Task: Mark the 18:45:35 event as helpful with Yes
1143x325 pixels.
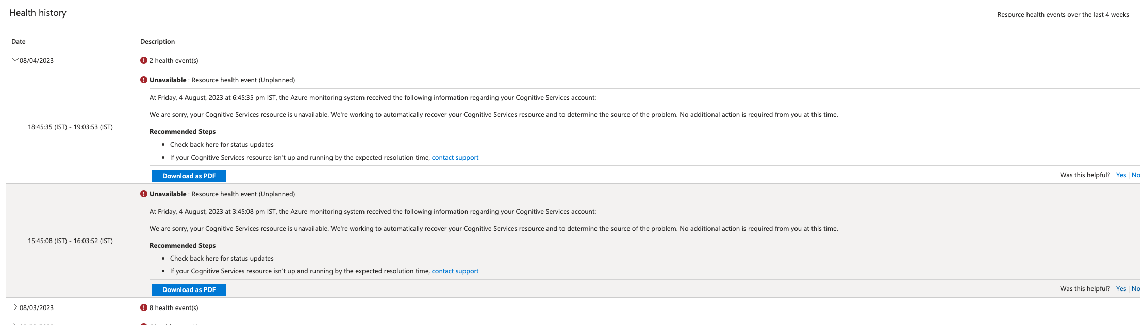Action: pos(1121,175)
